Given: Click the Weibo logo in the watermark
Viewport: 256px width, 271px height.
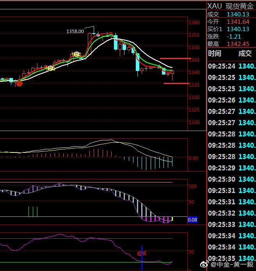Looking at the screenshot, I should (211, 265).
